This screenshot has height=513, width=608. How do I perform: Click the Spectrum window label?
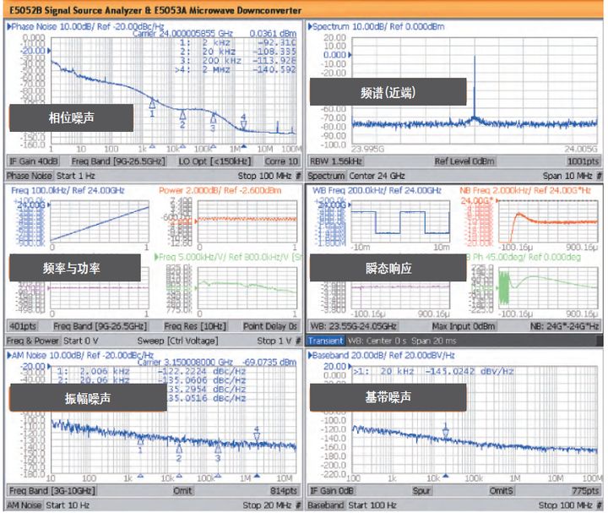[326, 176]
